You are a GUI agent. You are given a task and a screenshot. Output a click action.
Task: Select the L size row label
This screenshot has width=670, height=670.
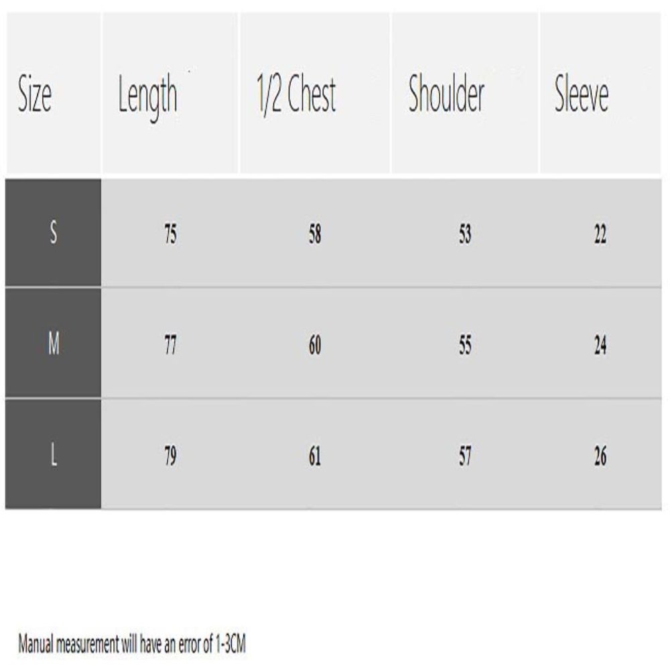click(x=54, y=456)
